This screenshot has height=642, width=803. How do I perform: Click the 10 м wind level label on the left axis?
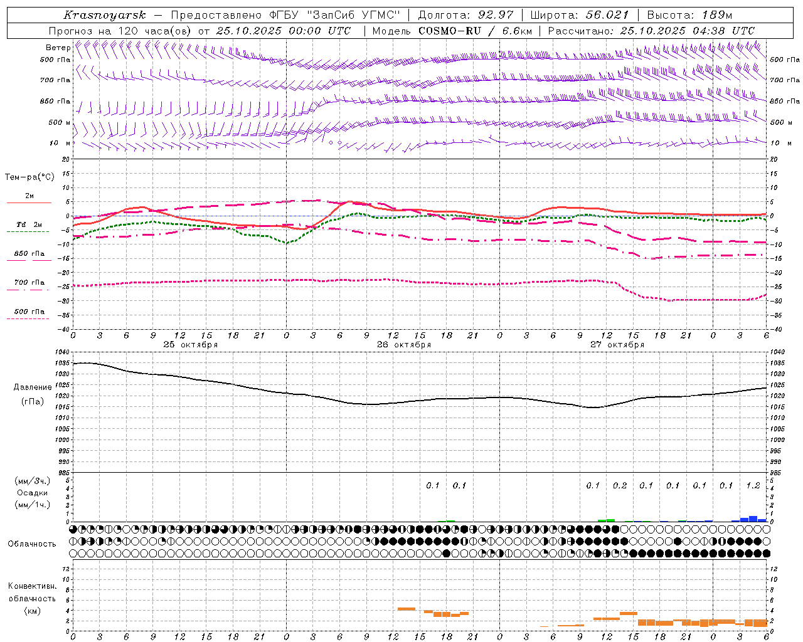pos(60,143)
